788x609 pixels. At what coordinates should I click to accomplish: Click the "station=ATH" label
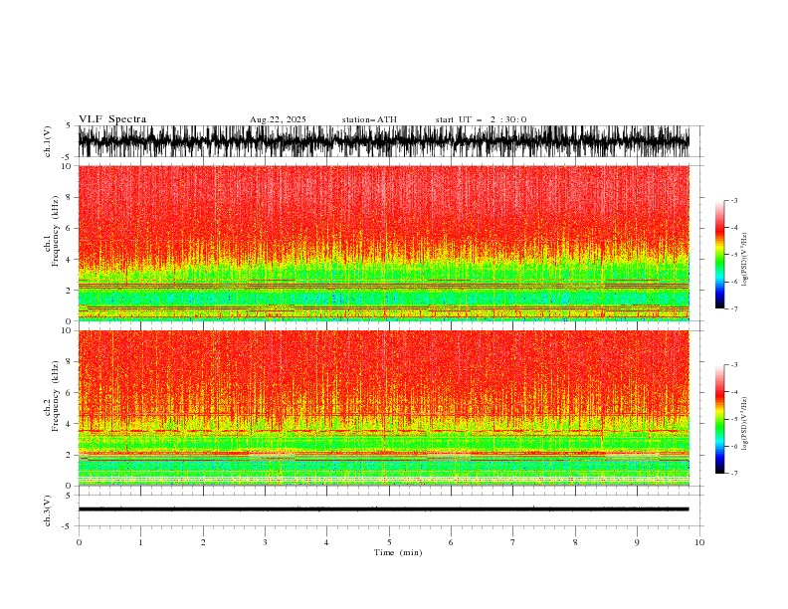click(369, 119)
